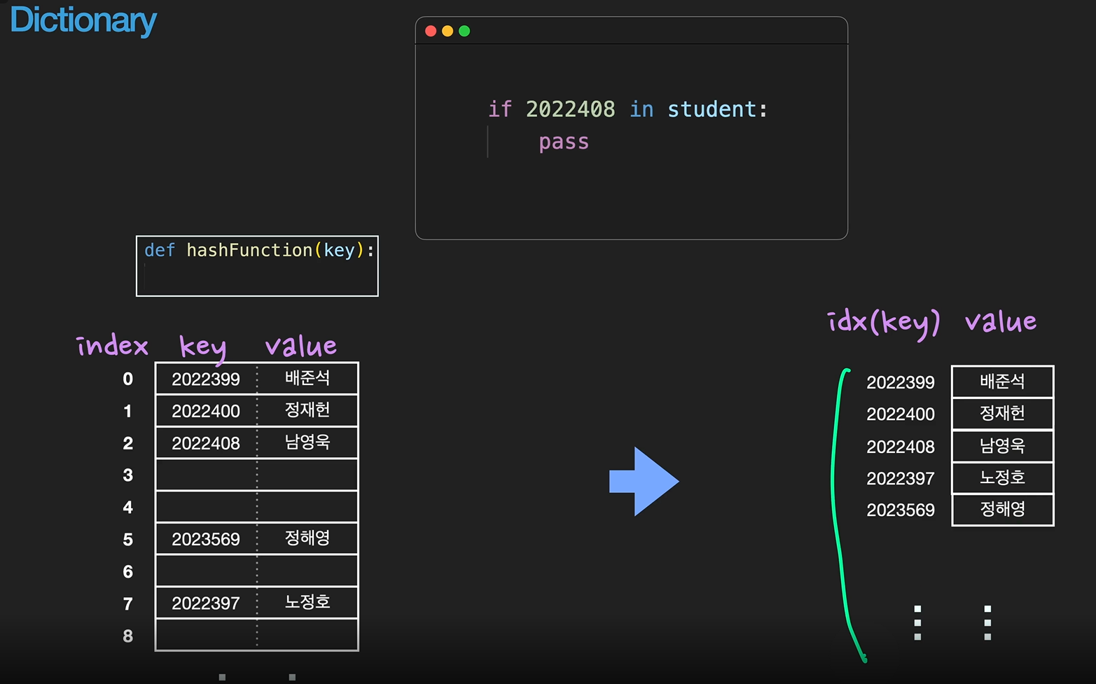This screenshot has width=1096, height=684.
Task: Click value 배준석 in the index table
Action: point(307,378)
